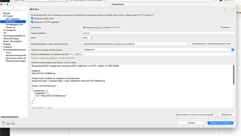Viewport: 241px width, 136px height.
Task: Click the configurations text area scrollbar
Action: (234, 75)
